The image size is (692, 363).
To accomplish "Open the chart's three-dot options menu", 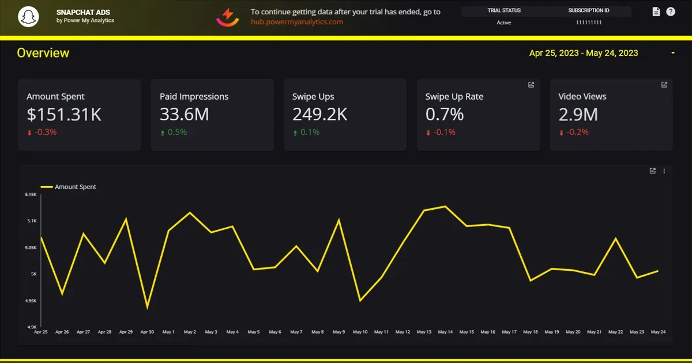I will click(664, 171).
